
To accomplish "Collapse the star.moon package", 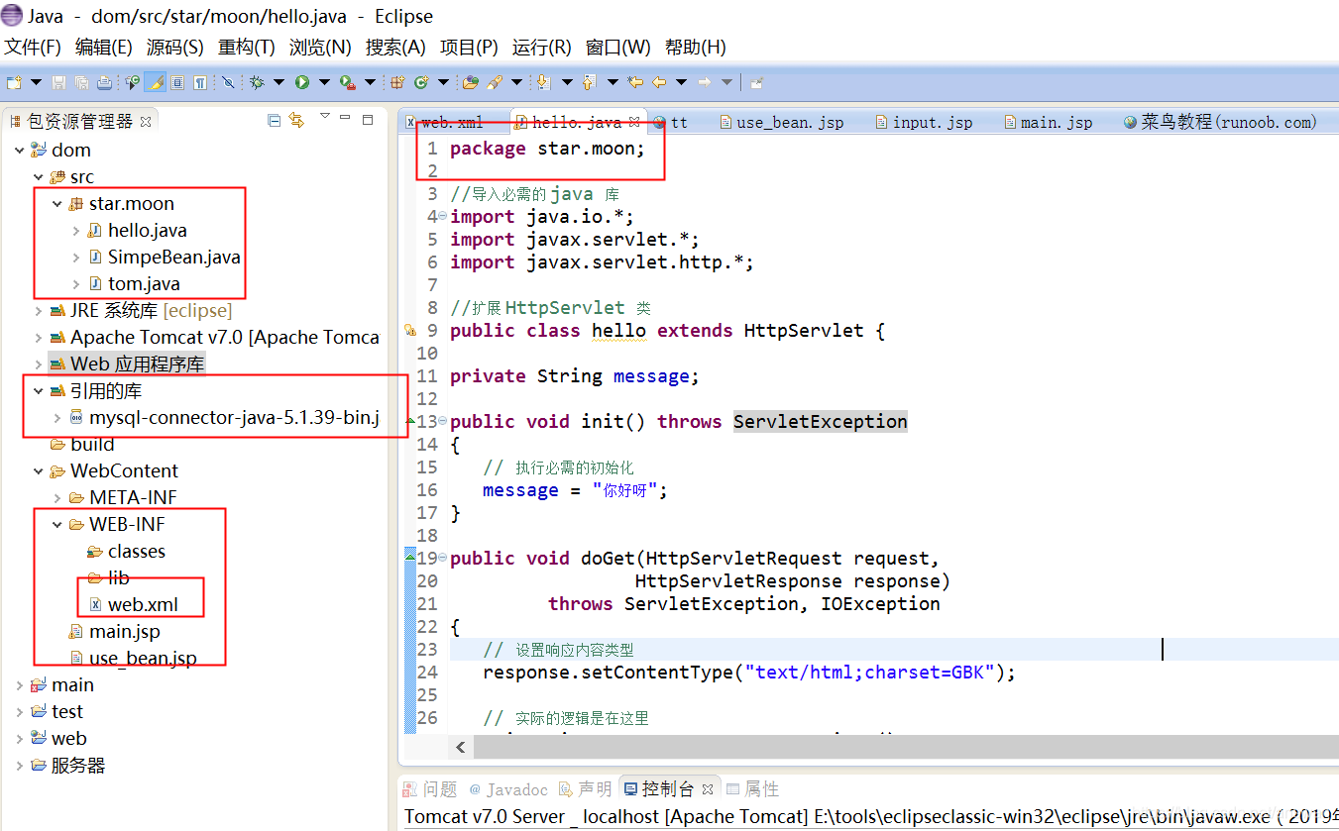I will (57, 204).
